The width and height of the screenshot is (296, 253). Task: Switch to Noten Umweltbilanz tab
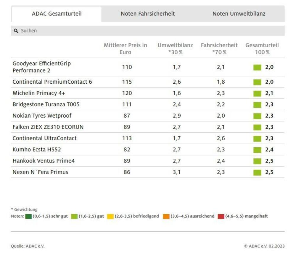click(239, 14)
